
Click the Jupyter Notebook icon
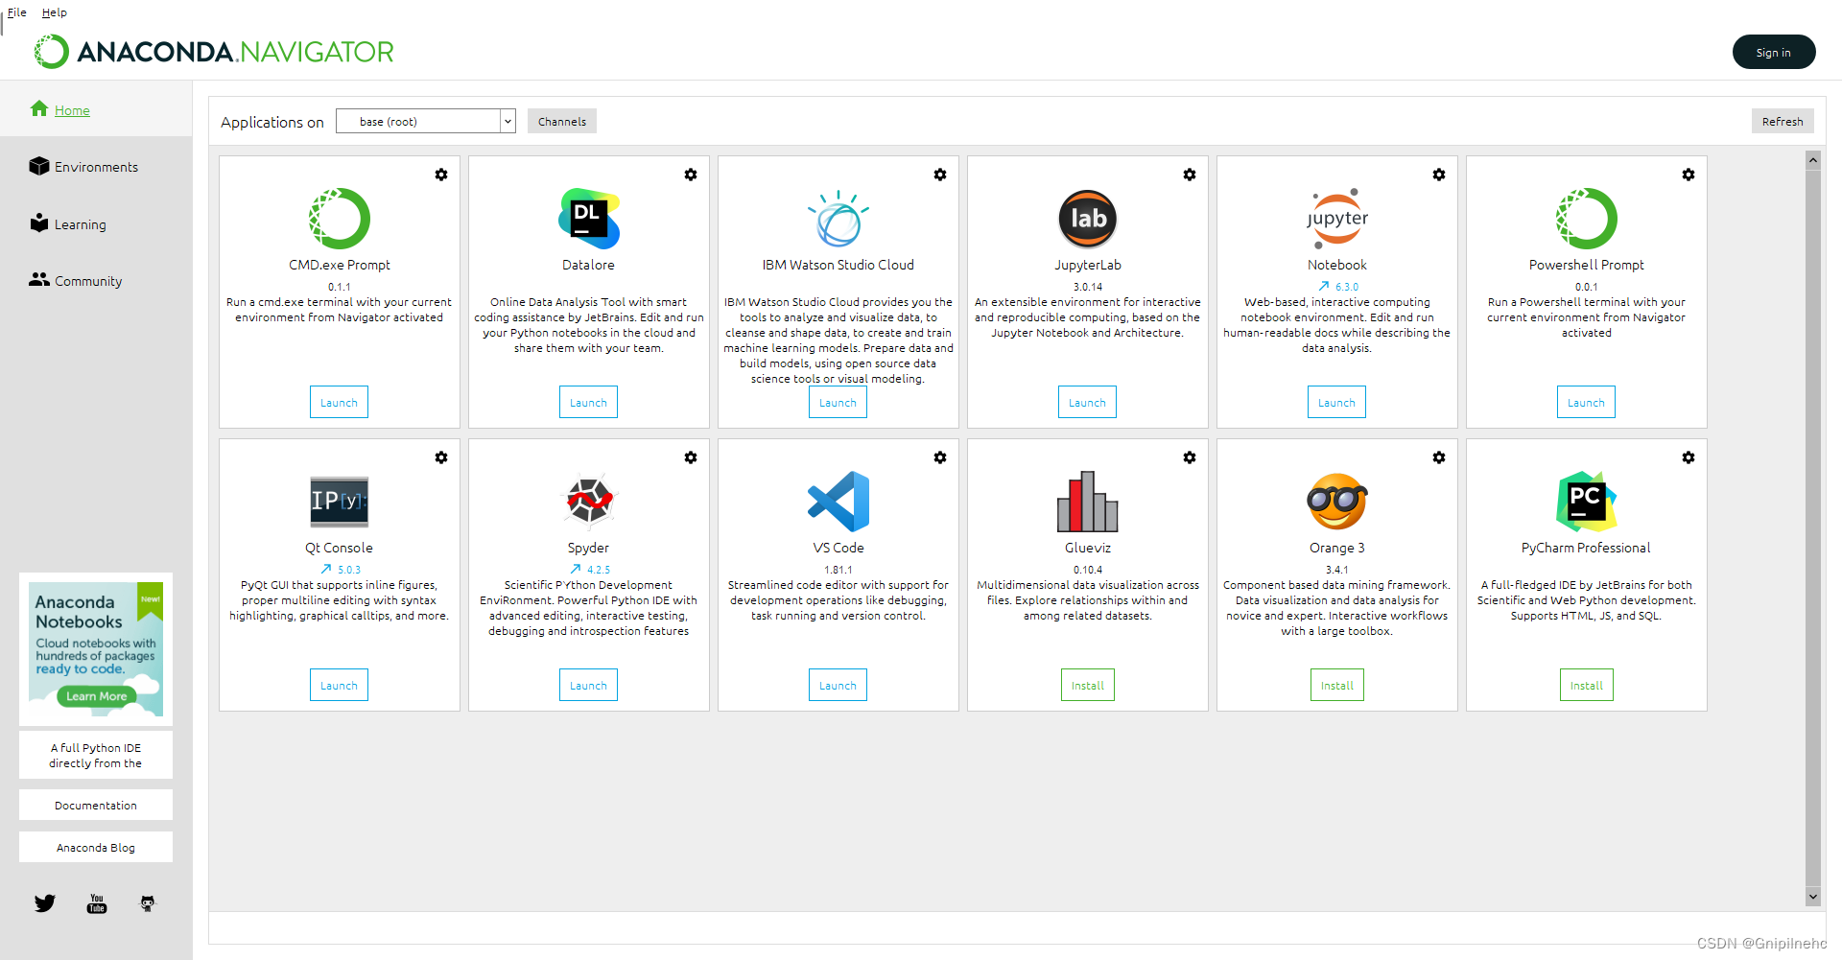1337,219
